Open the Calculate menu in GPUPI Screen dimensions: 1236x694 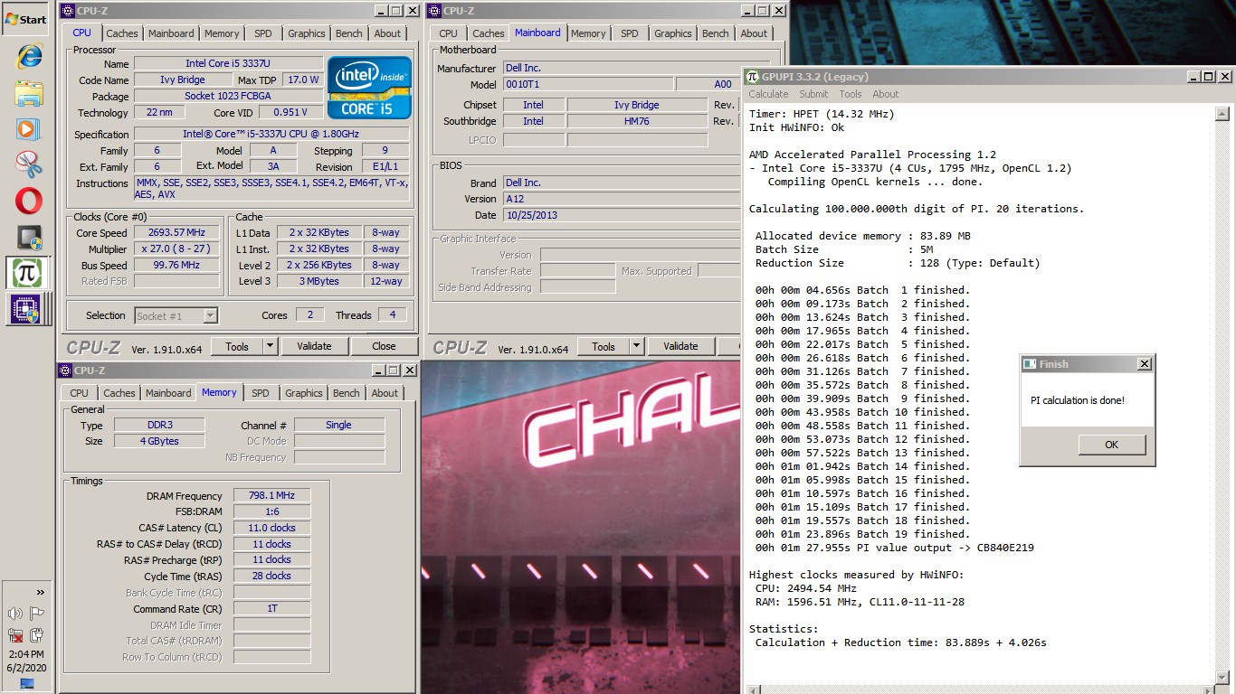(768, 94)
